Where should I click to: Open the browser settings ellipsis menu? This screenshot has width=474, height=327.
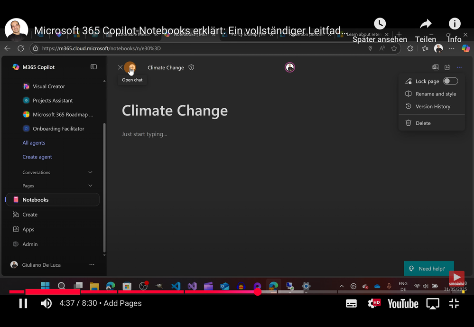452,48
